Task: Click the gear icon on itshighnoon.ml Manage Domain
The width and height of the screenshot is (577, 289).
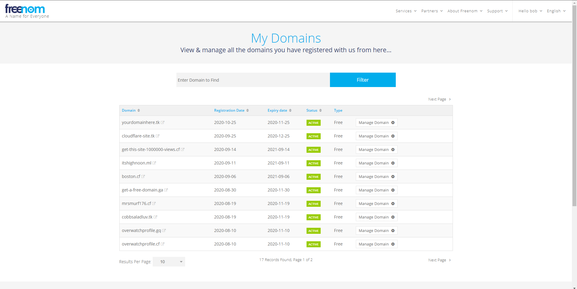Action: coord(393,163)
